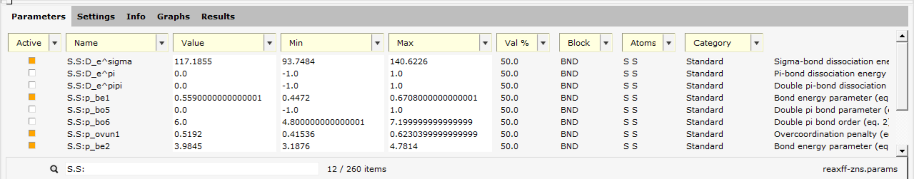Expand the Atoms column dropdown
The width and height of the screenshot is (914, 179).
pos(669,43)
